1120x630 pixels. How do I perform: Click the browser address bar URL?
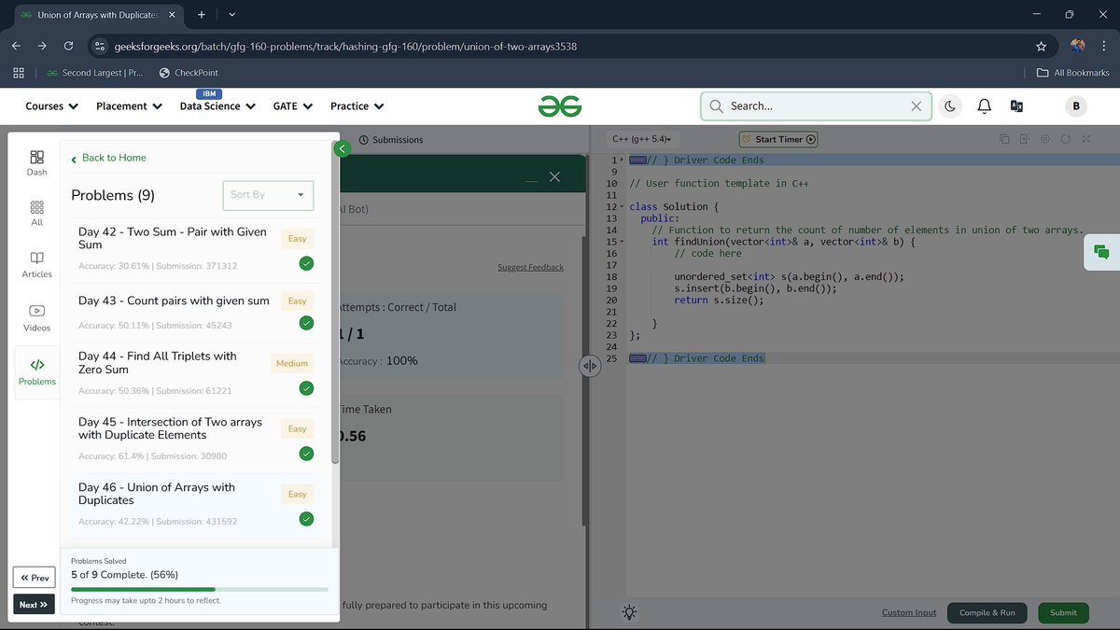pyautogui.click(x=345, y=46)
